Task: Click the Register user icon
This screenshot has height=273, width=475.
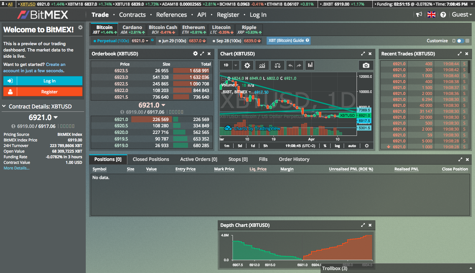Action: [10, 92]
